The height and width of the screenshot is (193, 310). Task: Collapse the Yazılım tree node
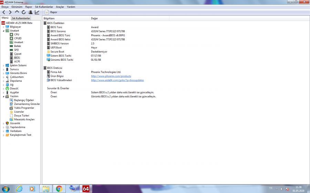pyautogui.click(x=3, y=96)
